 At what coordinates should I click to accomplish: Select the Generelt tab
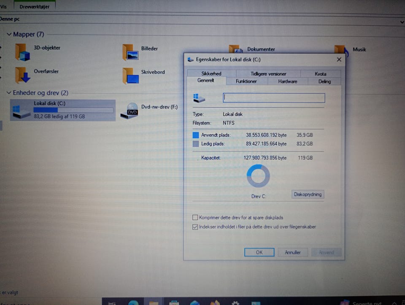[x=206, y=81]
